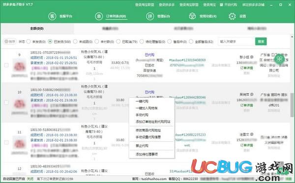
Task: Click the chat icon beside order 10's buyer name
Action: tap(252, 94)
